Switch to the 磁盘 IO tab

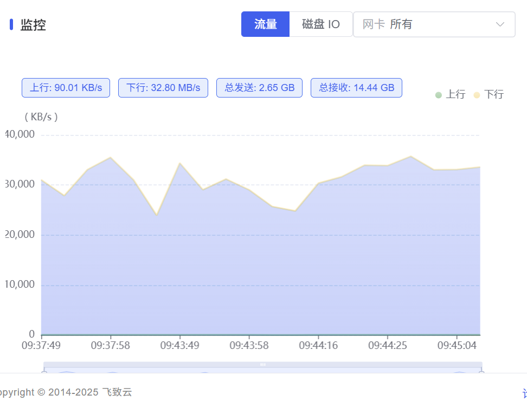pyautogui.click(x=320, y=24)
